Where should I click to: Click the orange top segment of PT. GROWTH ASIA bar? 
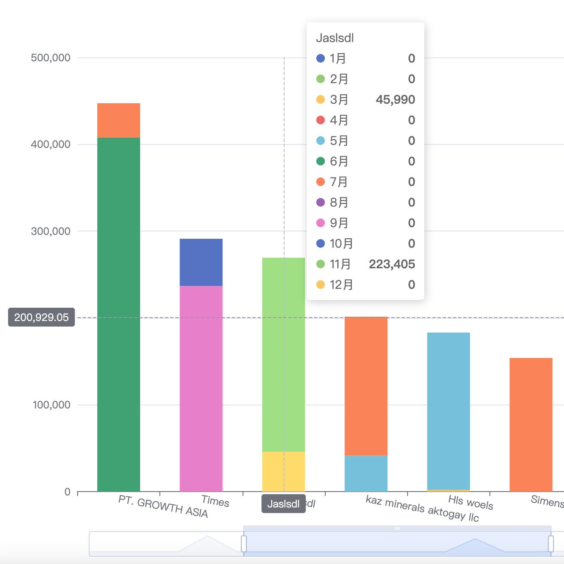tap(119, 120)
